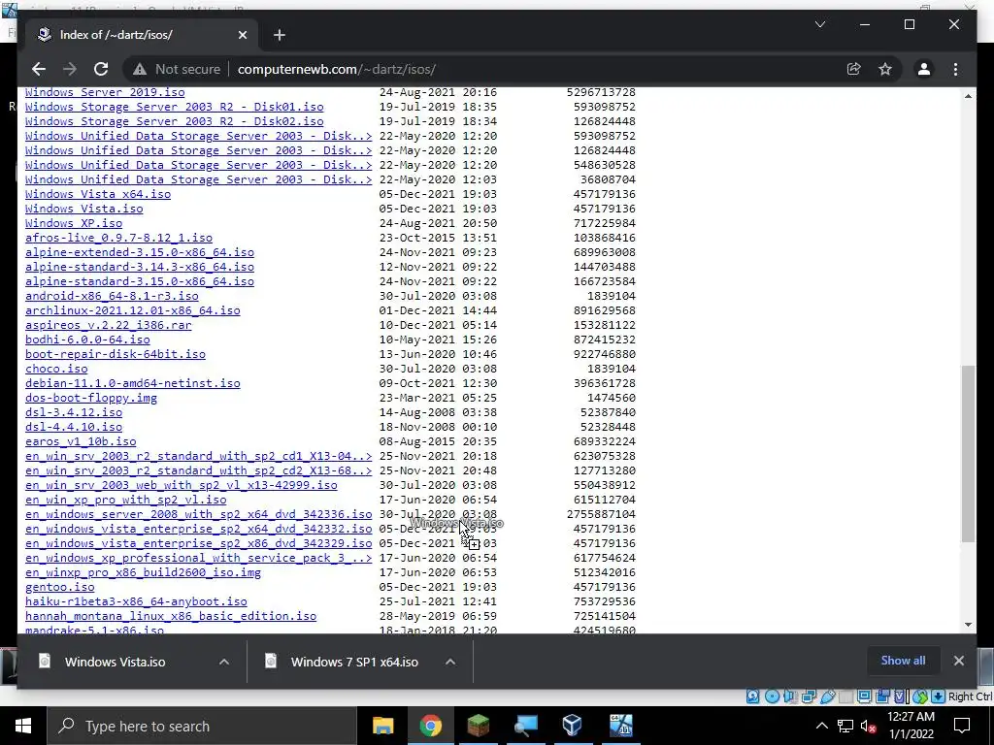Show hidden system tray icons
Image resolution: width=994 pixels, height=745 pixels.
(x=821, y=726)
